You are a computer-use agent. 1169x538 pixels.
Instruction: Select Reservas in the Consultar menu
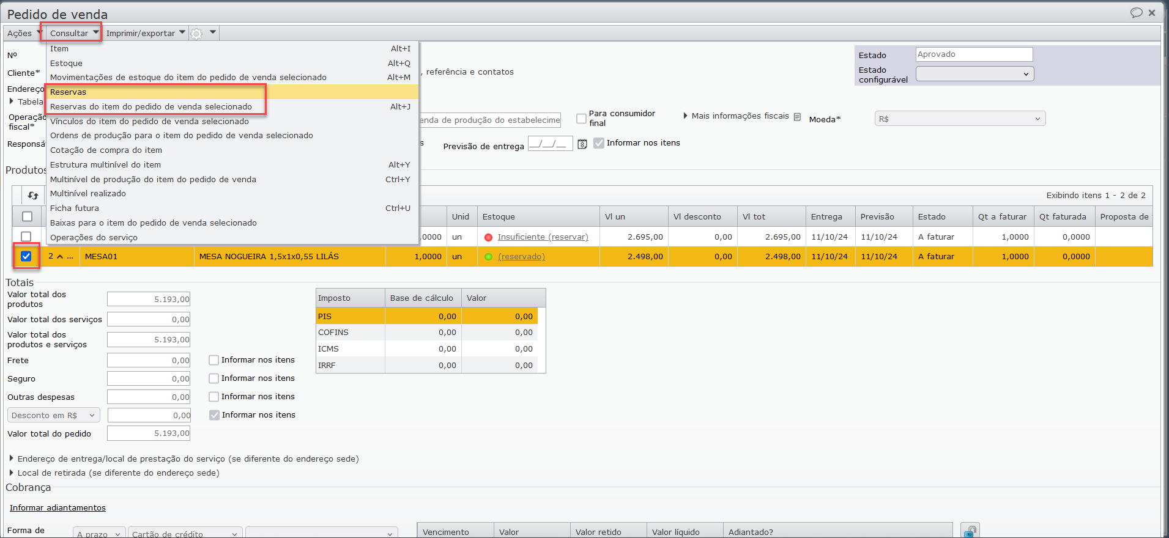69,92
